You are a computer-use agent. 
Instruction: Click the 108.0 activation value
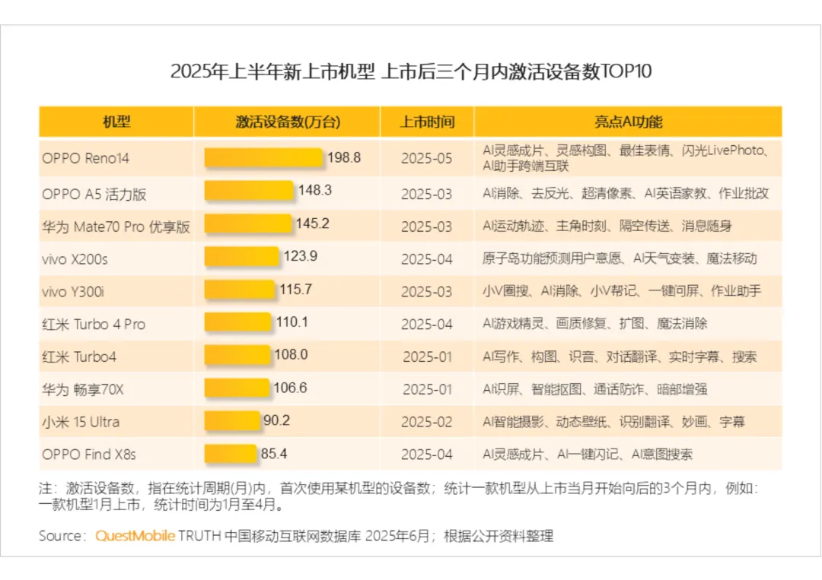pyautogui.click(x=291, y=354)
